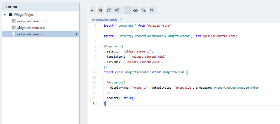Image resolution: width=280 pixels, height=124 pixels.
Task: Close the widget.element.ts tab
Action: tap(121, 19)
